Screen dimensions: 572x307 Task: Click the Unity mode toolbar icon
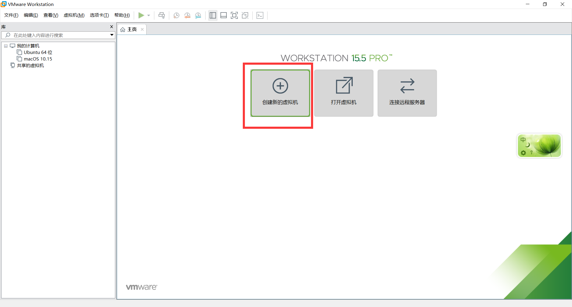pos(245,15)
